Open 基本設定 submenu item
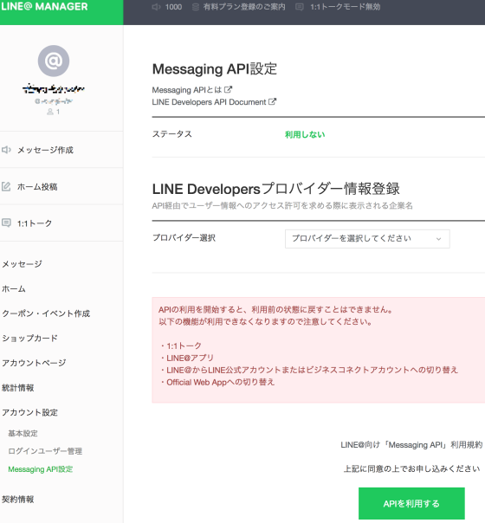The width and height of the screenshot is (485, 523). point(23,433)
